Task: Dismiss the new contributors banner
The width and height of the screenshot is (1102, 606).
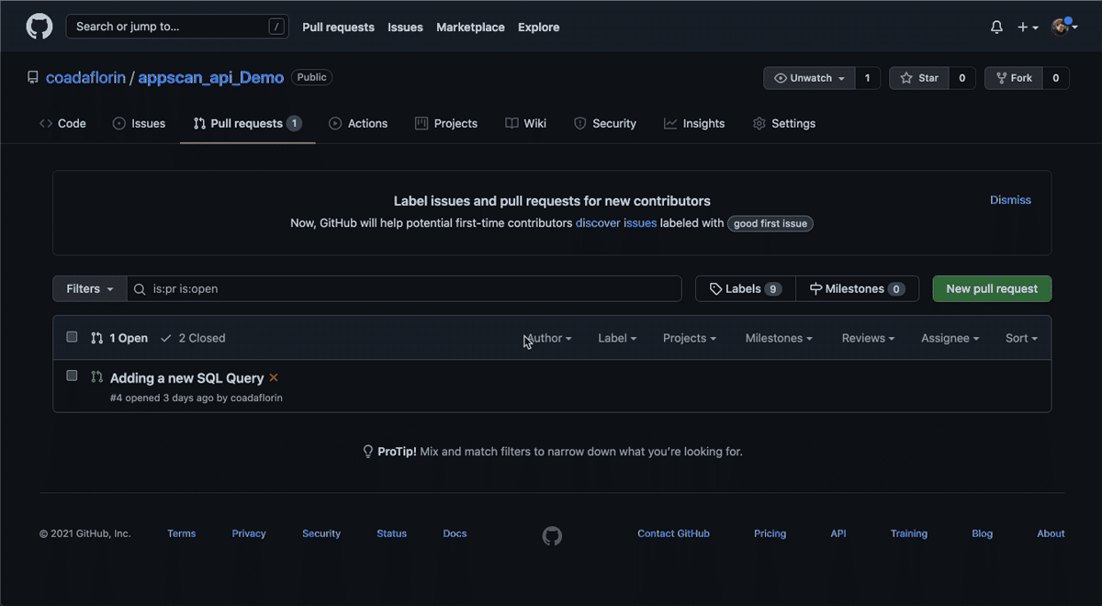Action: (1010, 199)
